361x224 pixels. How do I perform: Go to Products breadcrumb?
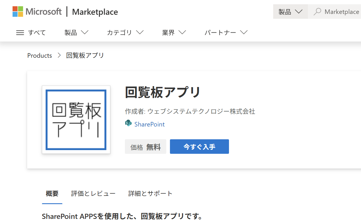[x=40, y=55]
